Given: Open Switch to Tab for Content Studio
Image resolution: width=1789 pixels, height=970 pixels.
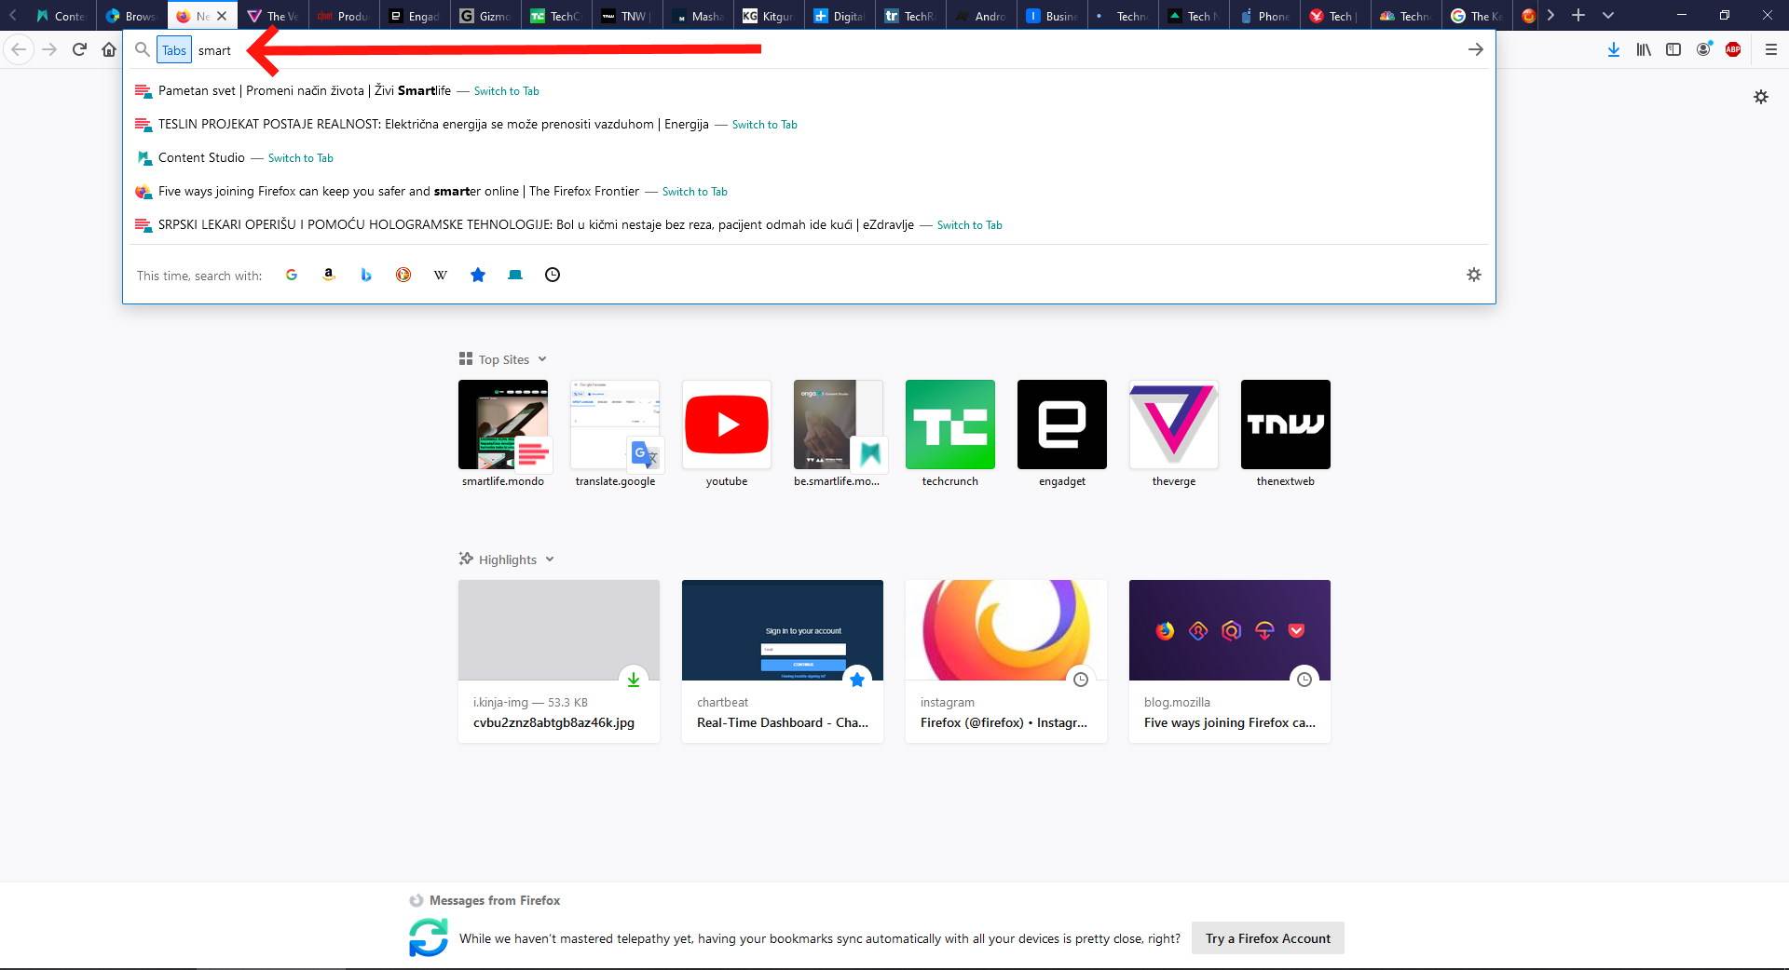Looking at the screenshot, I should point(300,157).
